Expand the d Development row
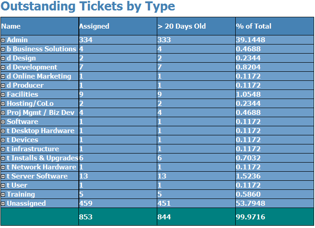 (3, 67)
